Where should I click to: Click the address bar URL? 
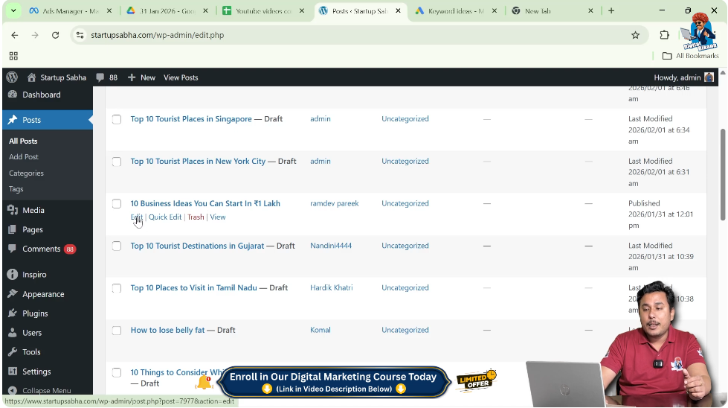click(158, 35)
